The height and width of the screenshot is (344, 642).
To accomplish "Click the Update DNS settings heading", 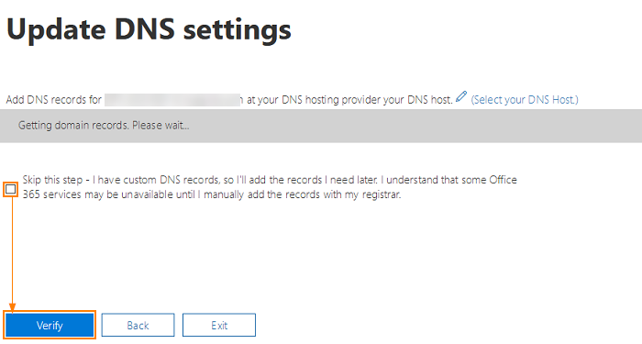I will click(x=149, y=30).
